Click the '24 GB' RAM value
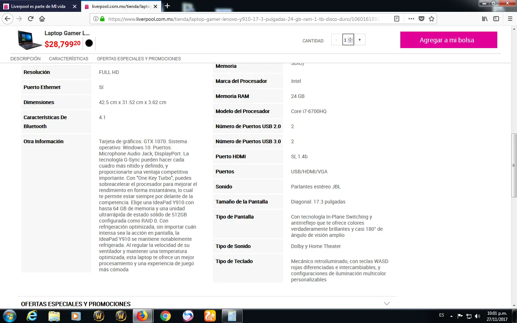The width and height of the screenshot is (517, 323). [298, 96]
